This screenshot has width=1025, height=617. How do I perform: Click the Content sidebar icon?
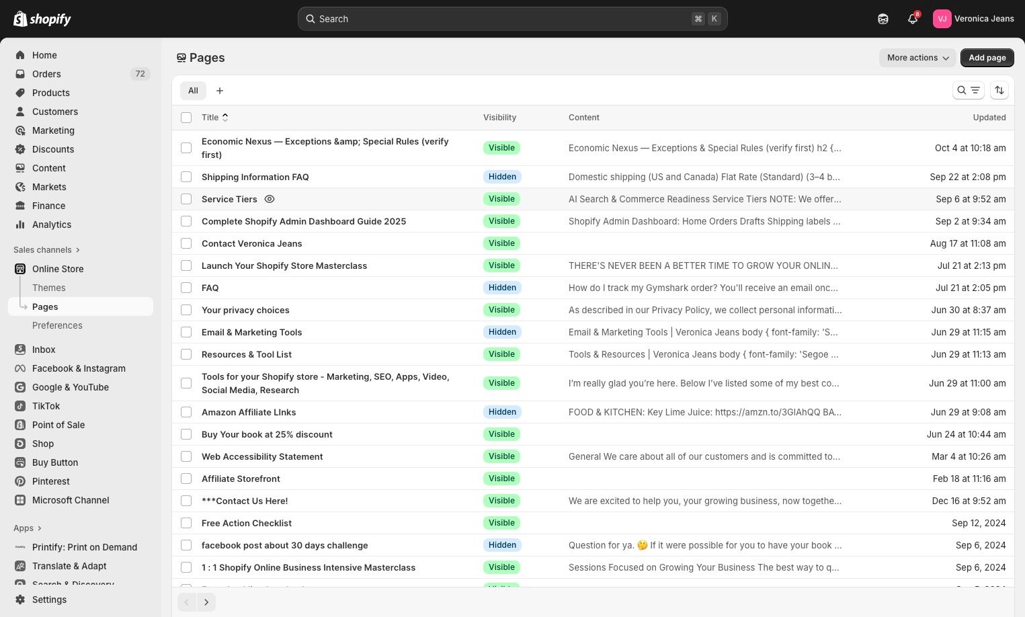point(20,168)
